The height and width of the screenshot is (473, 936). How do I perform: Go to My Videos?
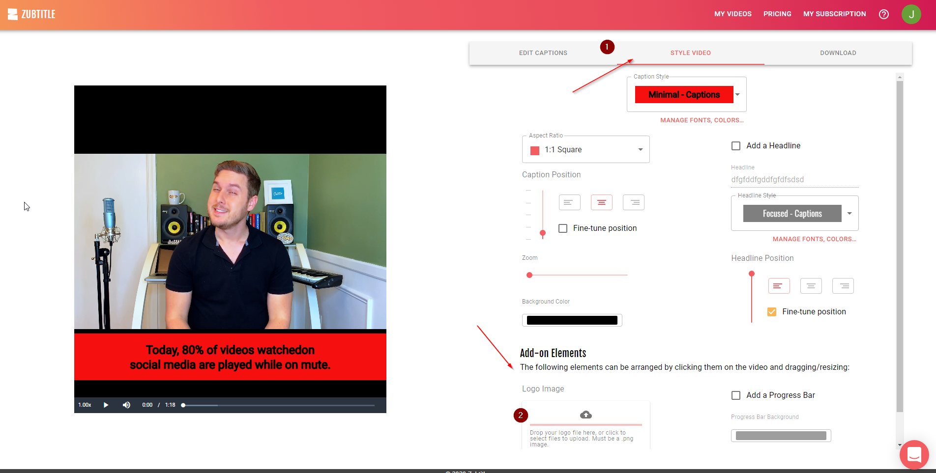tap(732, 14)
